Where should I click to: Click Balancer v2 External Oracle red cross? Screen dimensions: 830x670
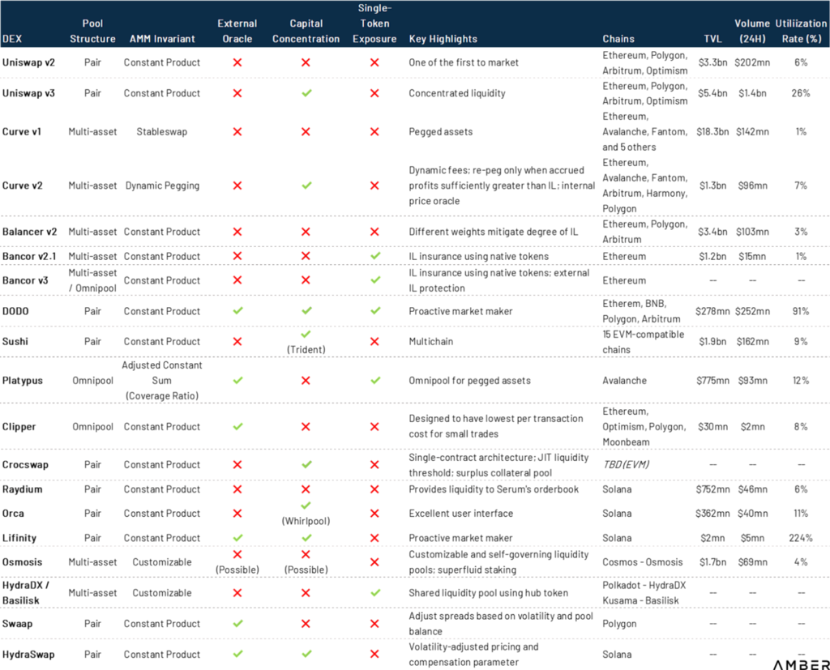237,232
